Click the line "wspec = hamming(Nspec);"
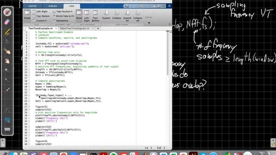 click(51, 87)
